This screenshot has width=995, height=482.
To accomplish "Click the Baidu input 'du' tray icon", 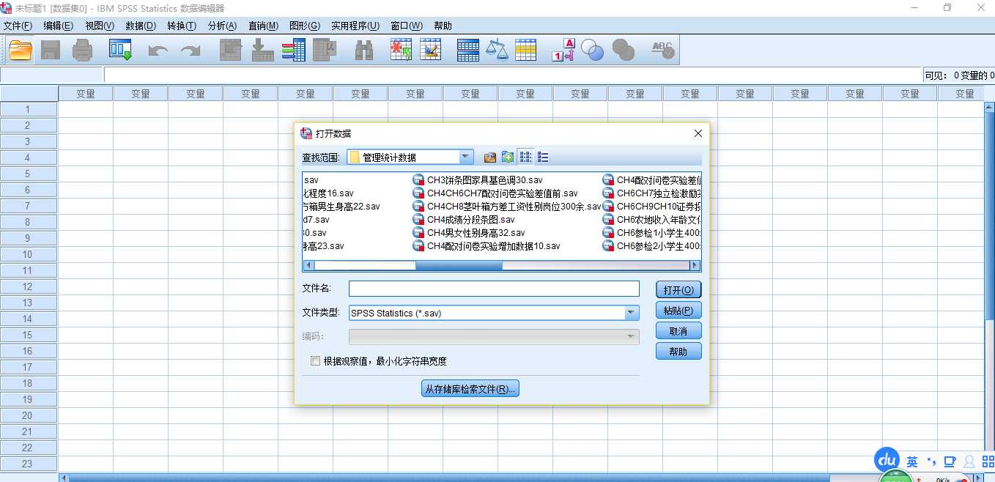I will (887, 460).
